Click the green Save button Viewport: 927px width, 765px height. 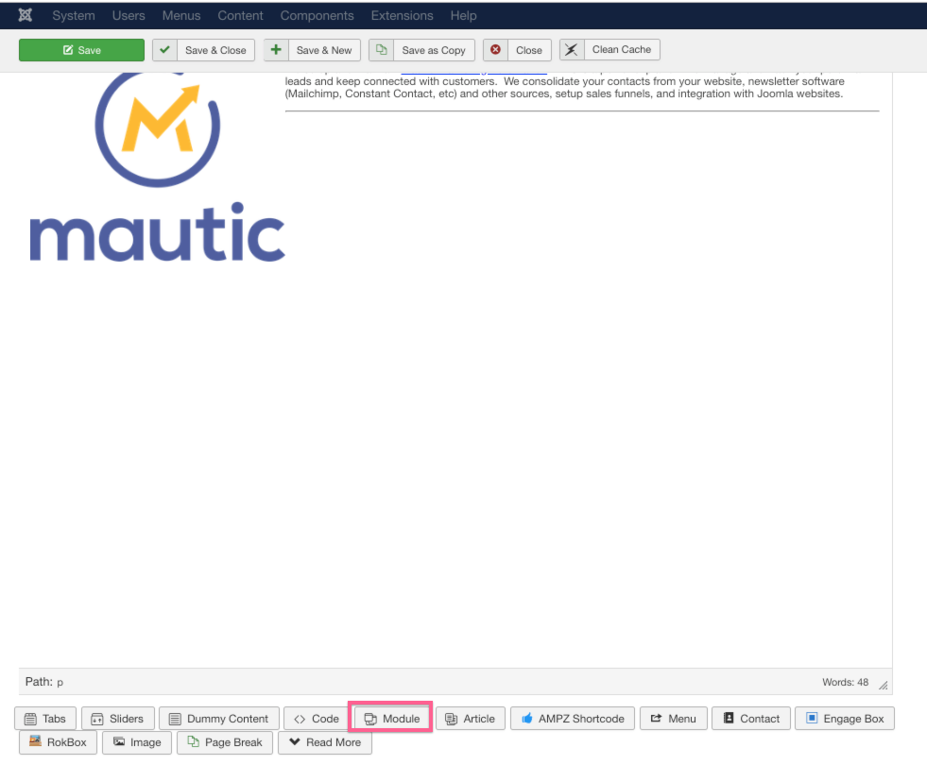point(81,50)
